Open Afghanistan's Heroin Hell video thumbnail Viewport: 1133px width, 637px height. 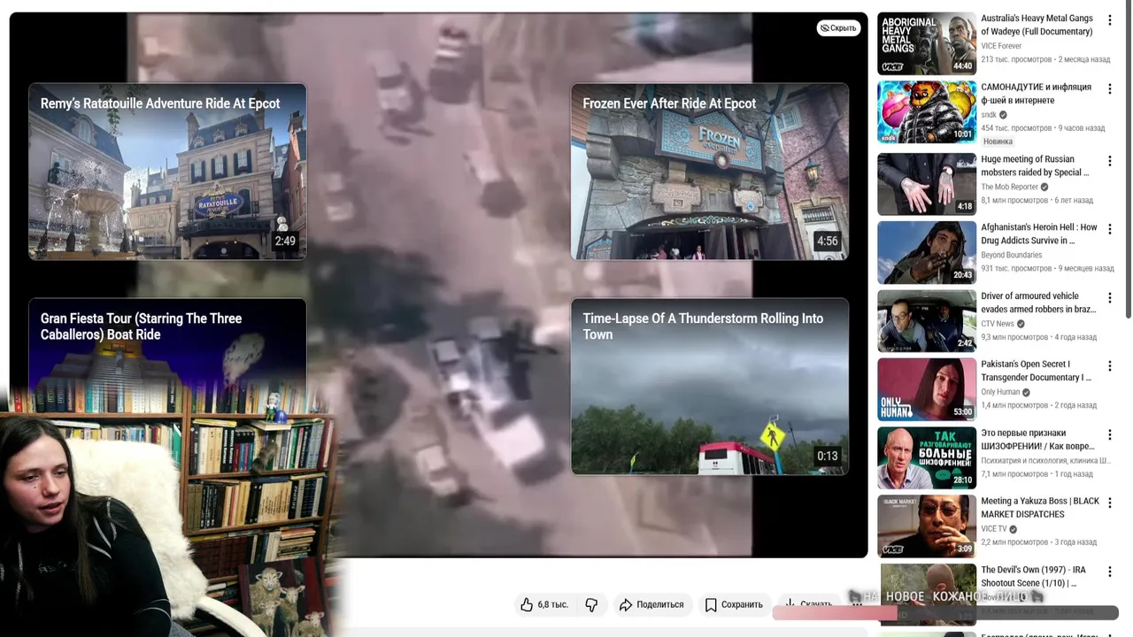point(927,252)
